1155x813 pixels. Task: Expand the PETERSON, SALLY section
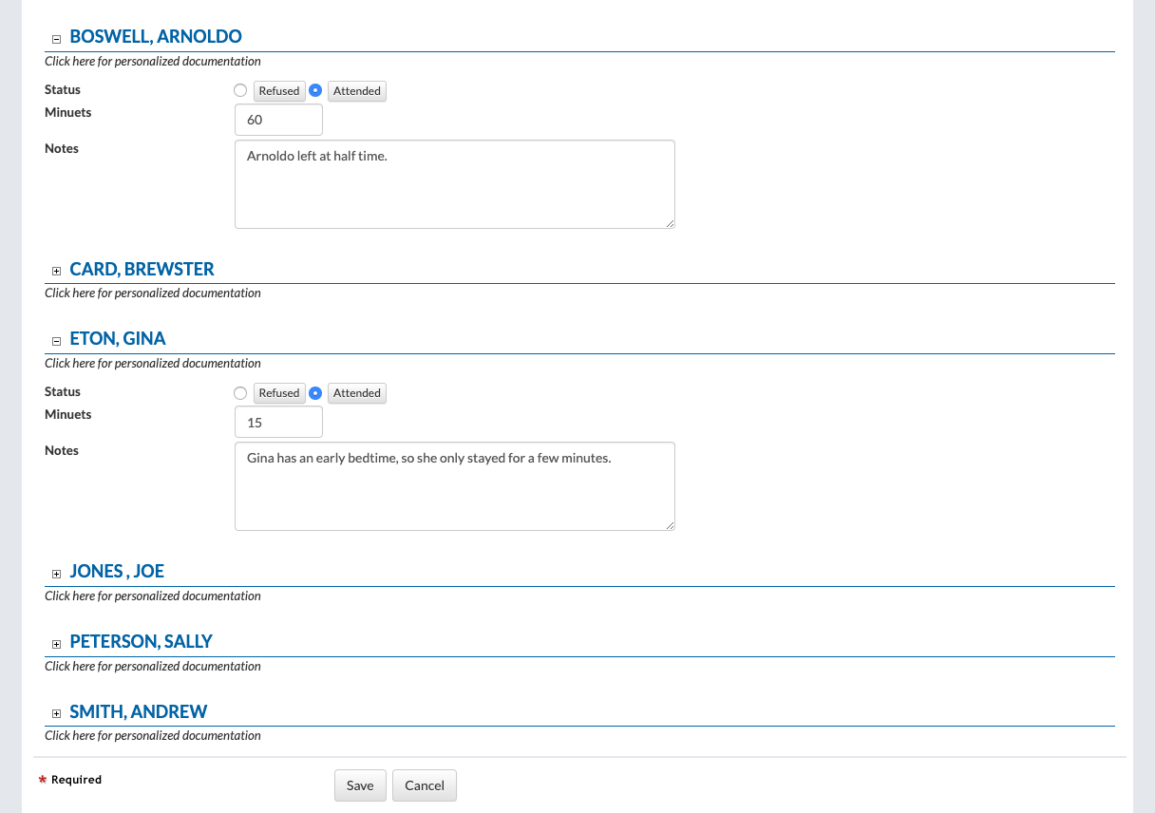pos(56,644)
